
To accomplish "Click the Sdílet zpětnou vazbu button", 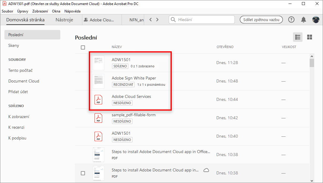I will (261, 20).
